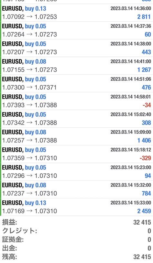Click the 2 811 profit value
153x263 pixels.
(144, 17)
